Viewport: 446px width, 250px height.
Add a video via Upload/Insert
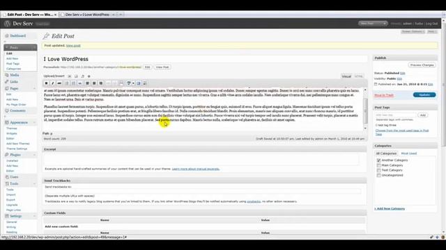[76, 76]
